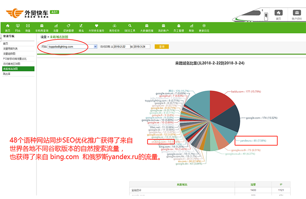Open 更新日志 plus-circle icon in navbar
This screenshot has height=199, width=306.
[x=204, y=25]
